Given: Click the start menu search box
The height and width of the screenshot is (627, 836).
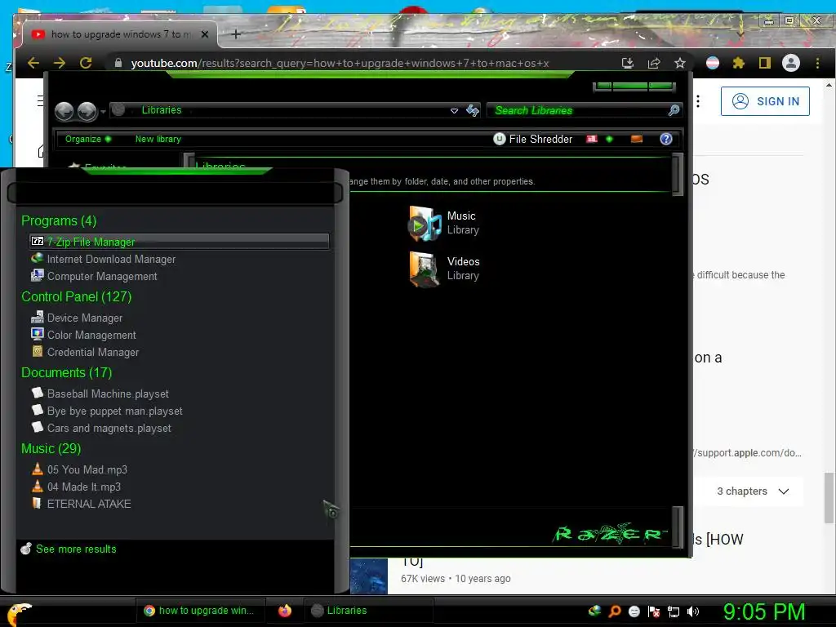Looking at the screenshot, I should (175, 193).
